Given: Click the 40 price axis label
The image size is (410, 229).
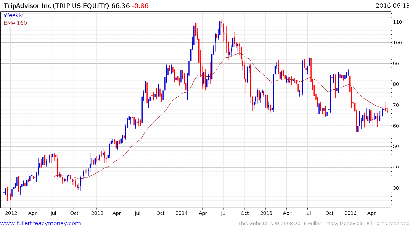Looking at the screenshot, I should pos(396,168).
